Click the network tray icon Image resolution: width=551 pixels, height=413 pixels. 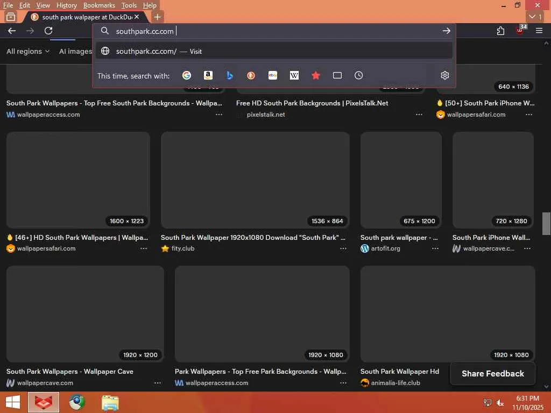[x=488, y=403]
